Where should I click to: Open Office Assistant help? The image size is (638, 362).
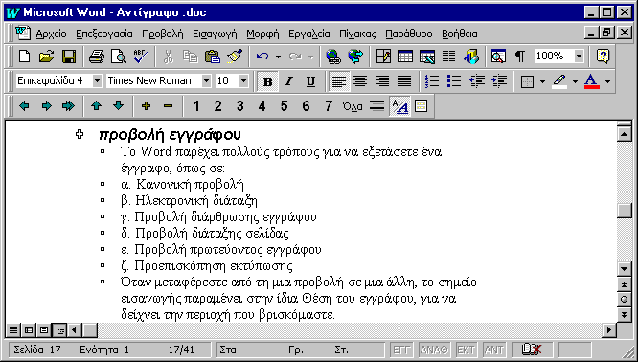(x=603, y=57)
